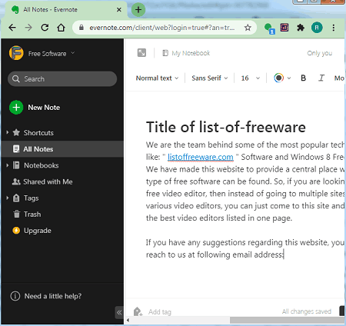Image resolution: width=346 pixels, height=326 pixels.
Task: Open the font size 16 dropdown
Action: (251, 78)
